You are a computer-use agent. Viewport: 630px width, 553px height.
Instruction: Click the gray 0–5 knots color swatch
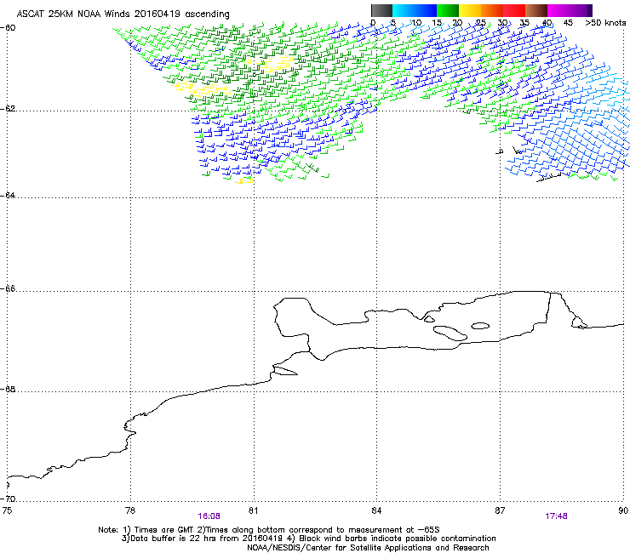381,10
